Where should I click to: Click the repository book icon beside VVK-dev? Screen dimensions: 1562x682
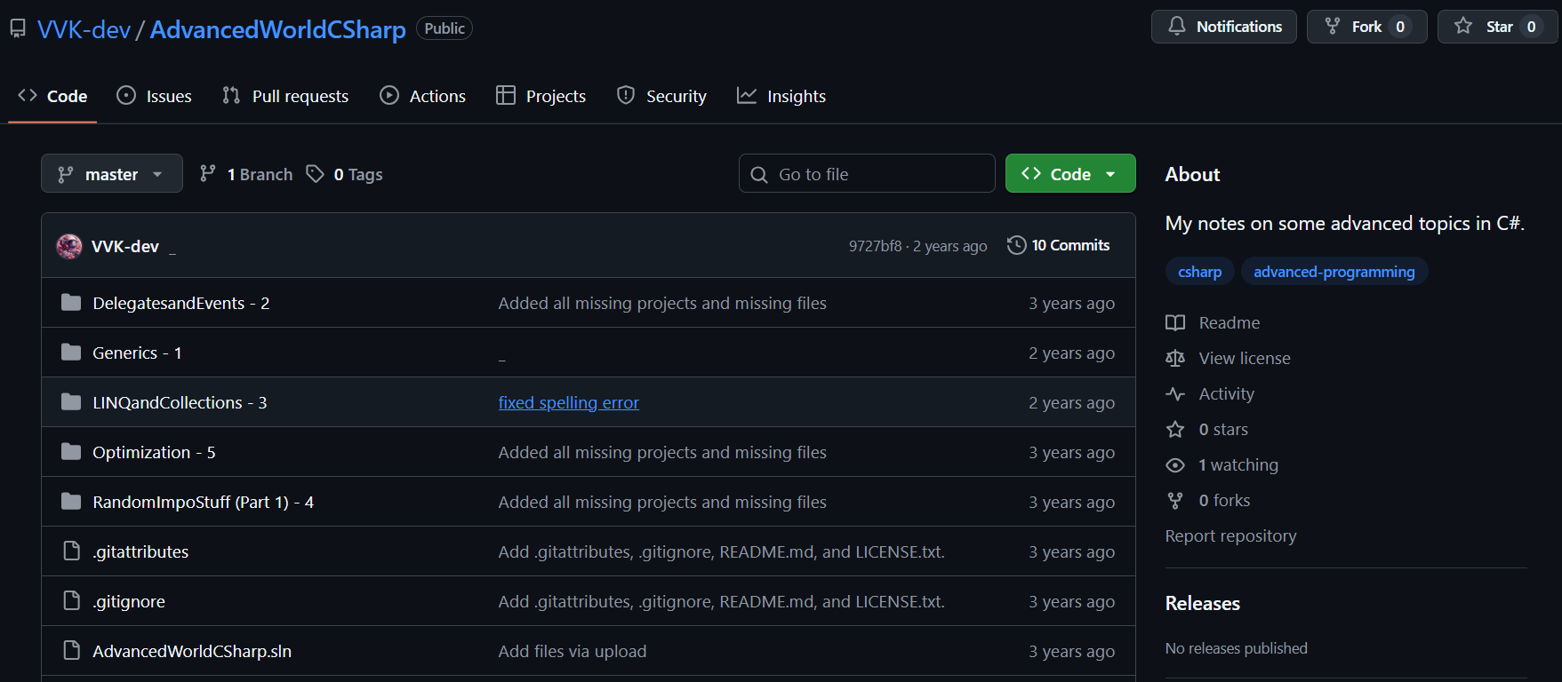[x=18, y=29]
